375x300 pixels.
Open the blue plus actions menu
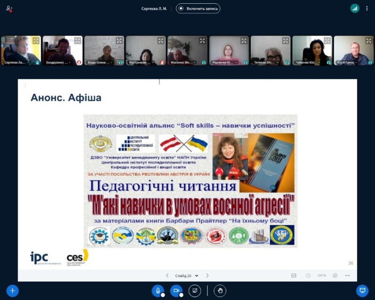[13, 291]
